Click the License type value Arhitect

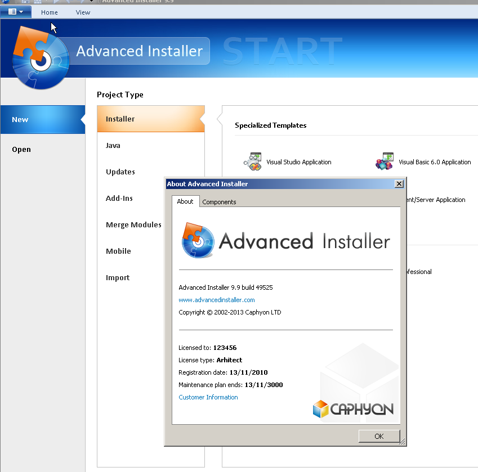click(x=229, y=360)
